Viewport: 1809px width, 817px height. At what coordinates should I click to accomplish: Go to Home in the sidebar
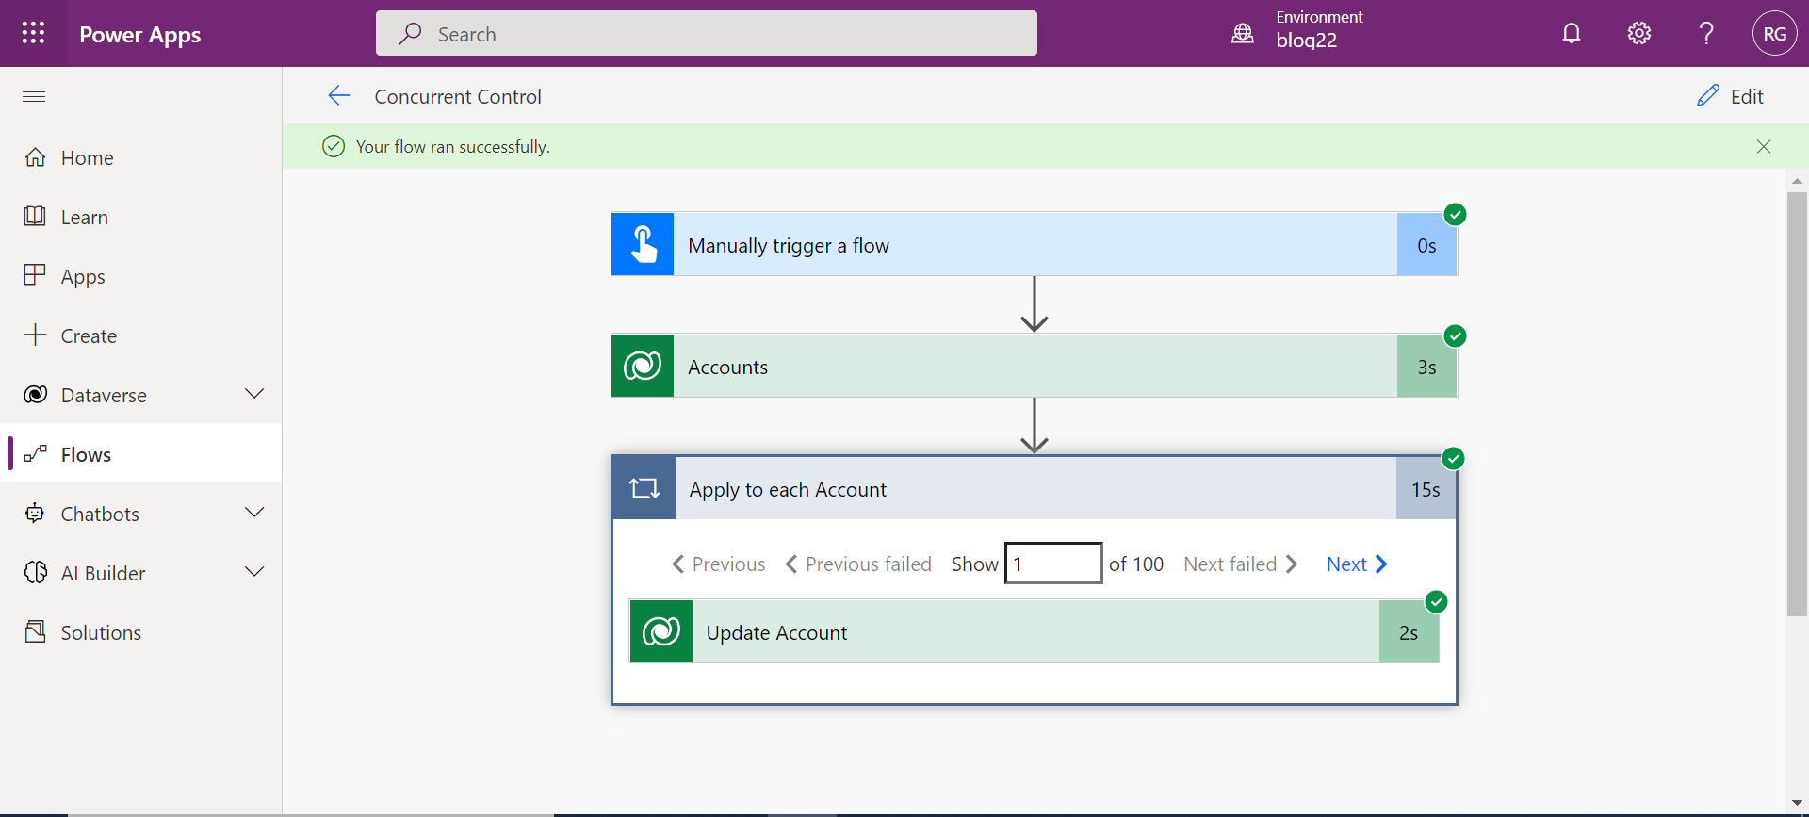141,157
